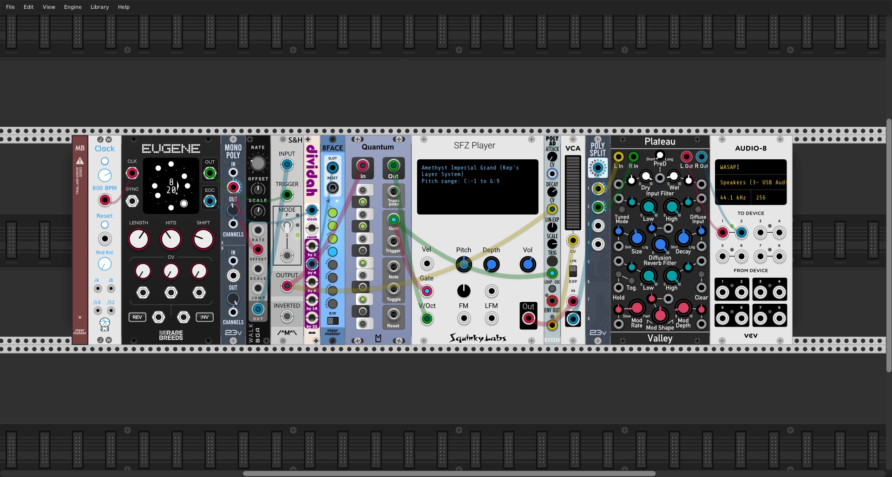This screenshot has height=477, width=892.
Task: Click the Quantum In jack
Action: (x=363, y=165)
